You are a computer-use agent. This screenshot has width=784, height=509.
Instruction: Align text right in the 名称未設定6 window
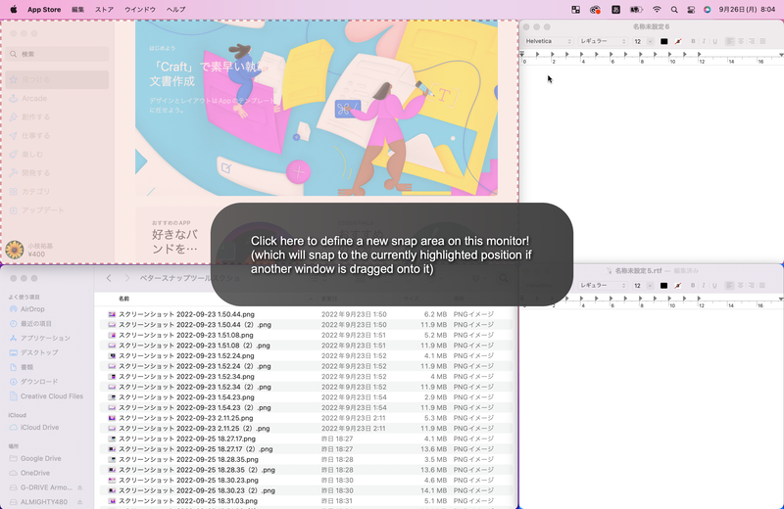[752, 41]
